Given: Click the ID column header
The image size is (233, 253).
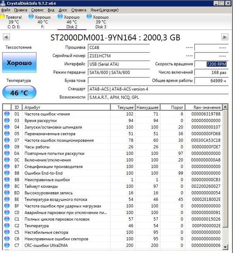Looking at the screenshot, I should (17, 107).
